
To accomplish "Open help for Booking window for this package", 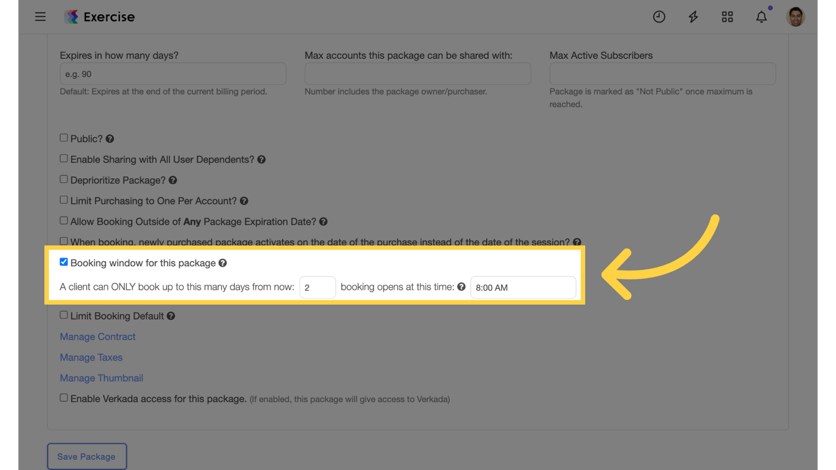I will coord(223,263).
